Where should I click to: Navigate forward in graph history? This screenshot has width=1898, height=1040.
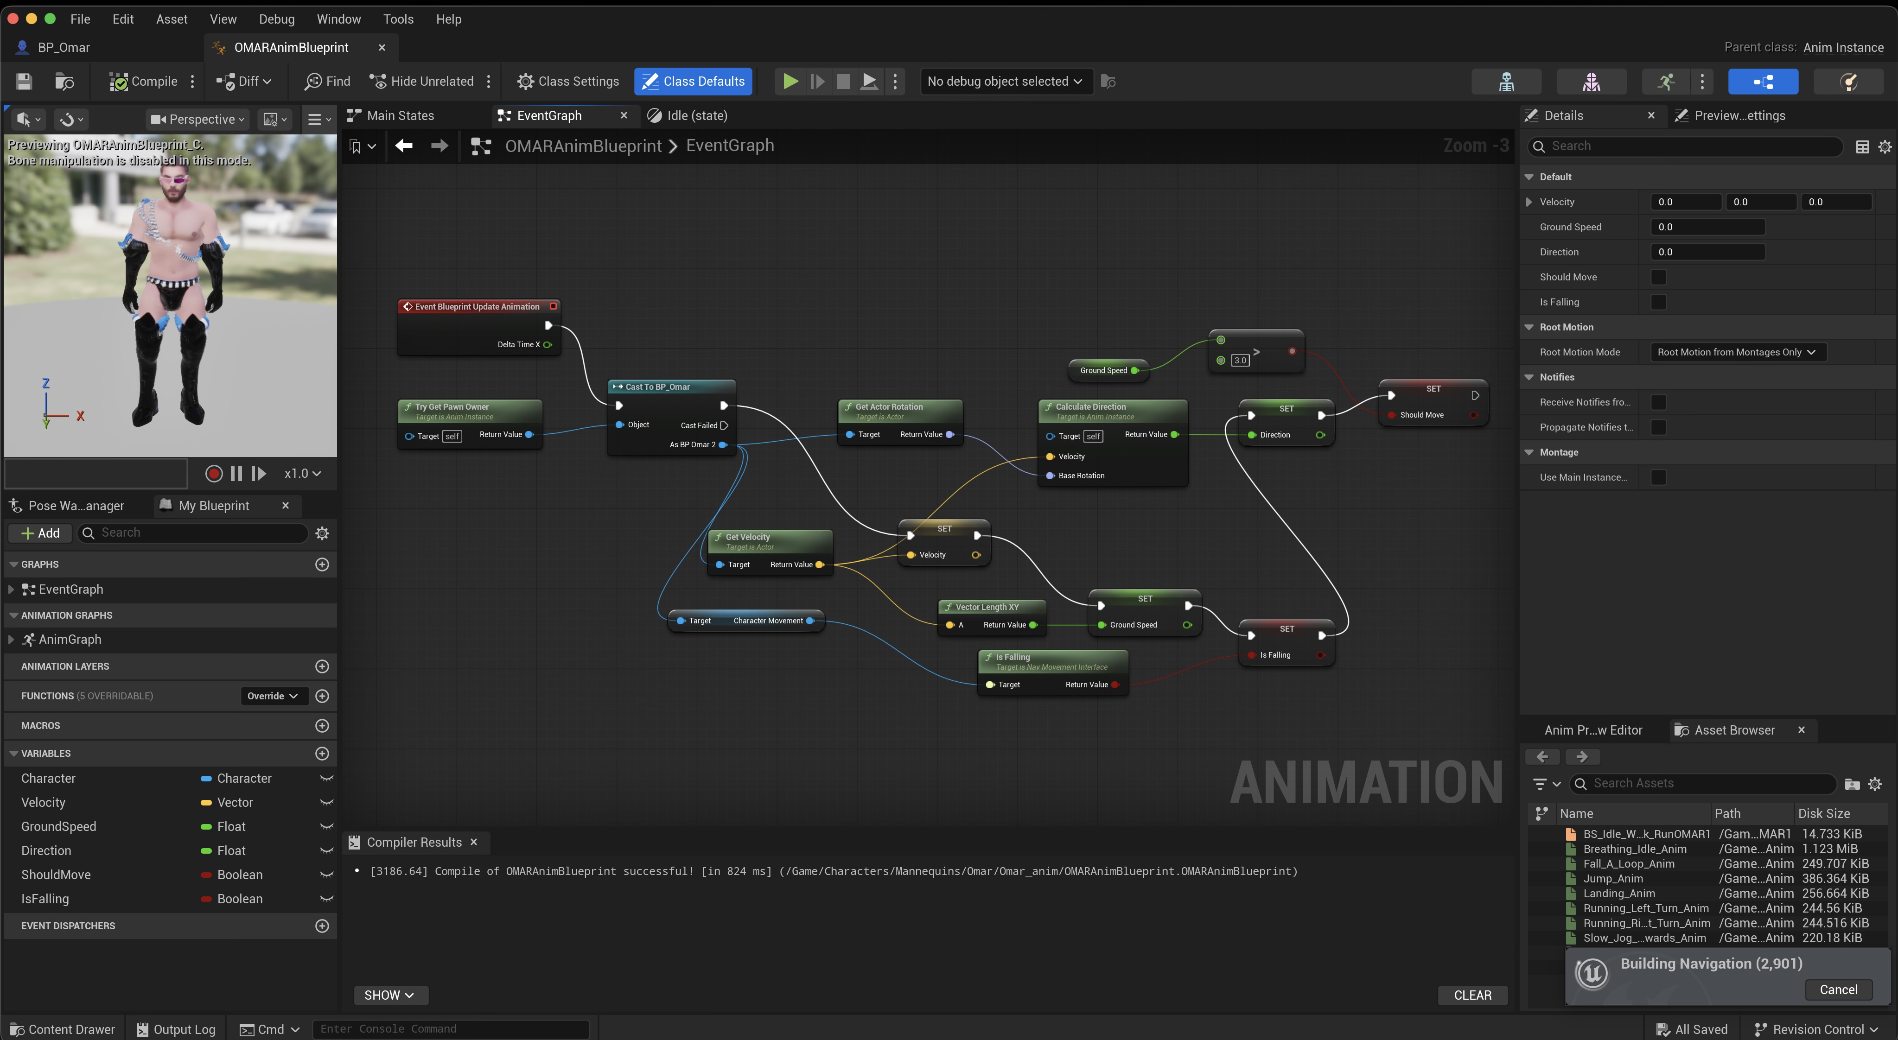point(439,146)
